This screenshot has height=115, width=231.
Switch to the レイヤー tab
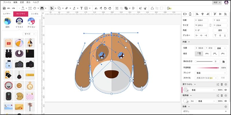click(x=7, y=14)
